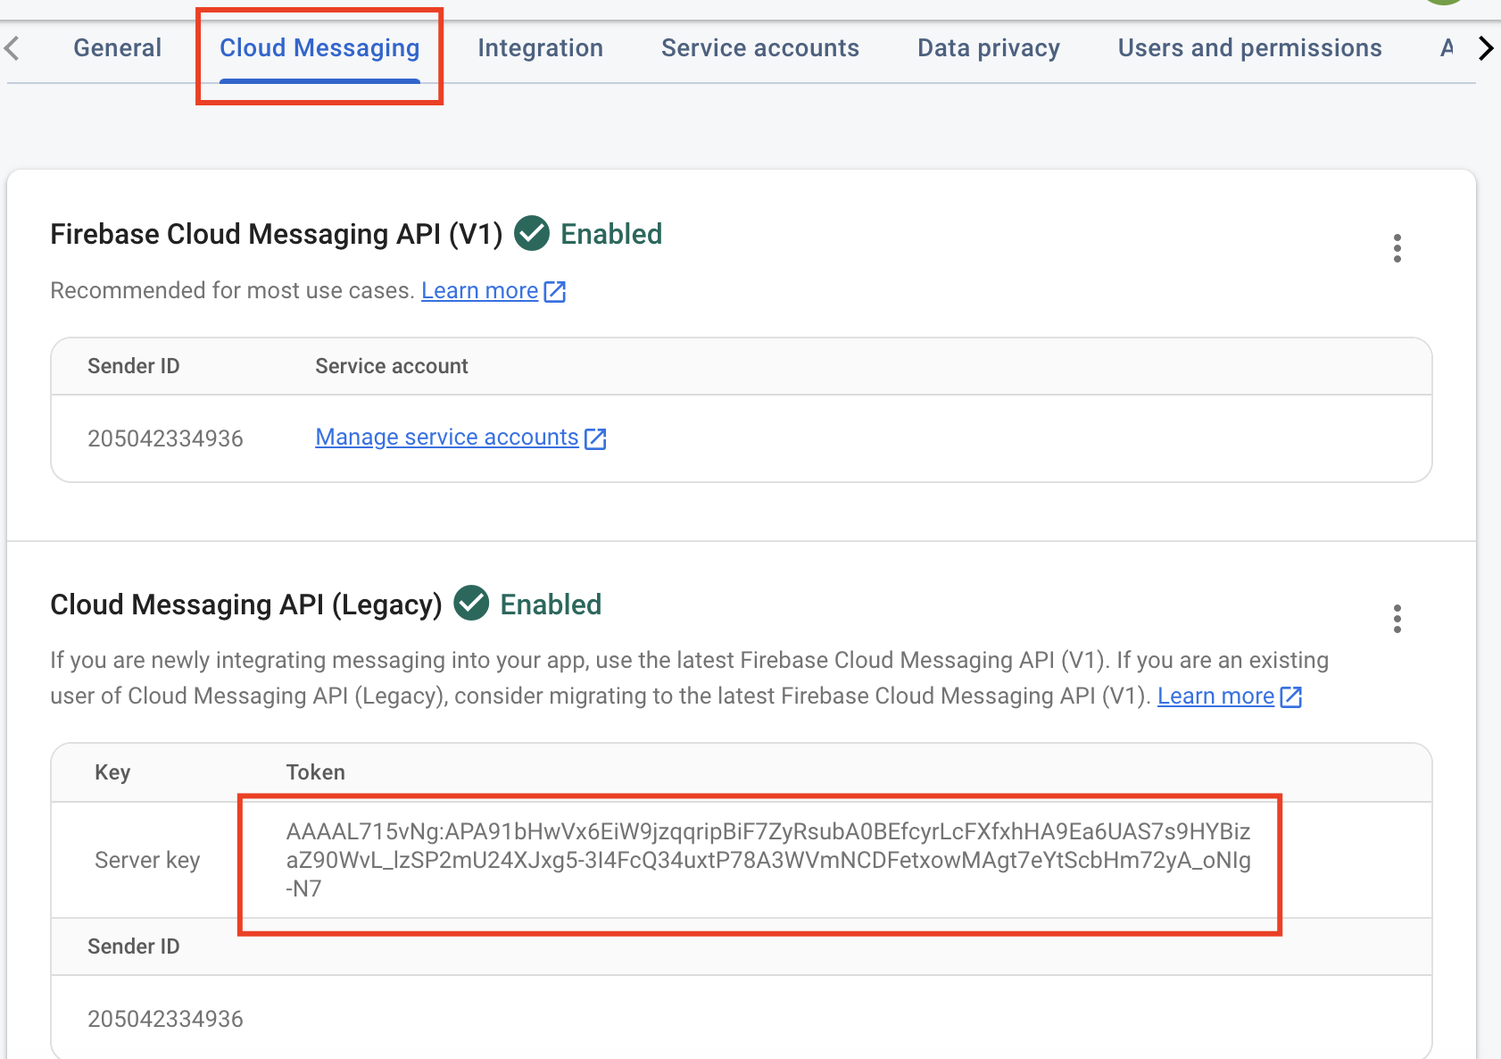
Task: Switch to the General tab
Action: 117,48
